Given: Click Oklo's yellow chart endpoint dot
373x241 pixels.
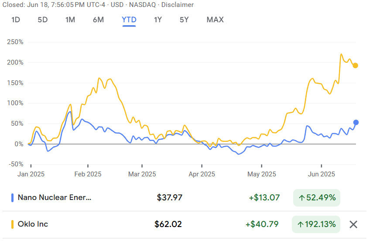Looking at the screenshot, I should coord(355,65).
